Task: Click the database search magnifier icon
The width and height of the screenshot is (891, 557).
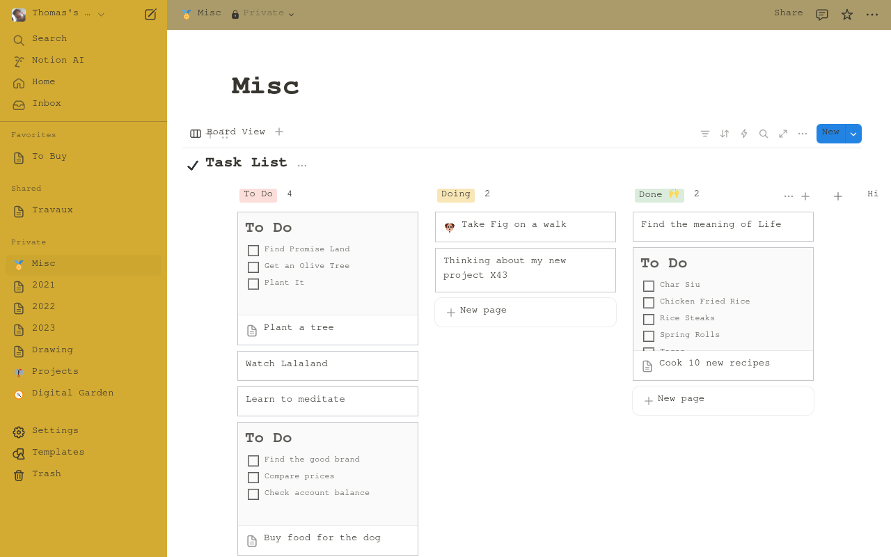Action: tap(764, 134)
